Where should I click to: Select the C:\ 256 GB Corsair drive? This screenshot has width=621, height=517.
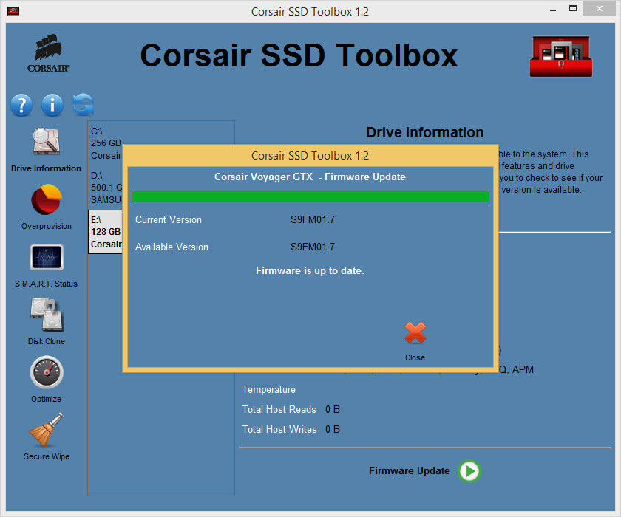(106, 143)
